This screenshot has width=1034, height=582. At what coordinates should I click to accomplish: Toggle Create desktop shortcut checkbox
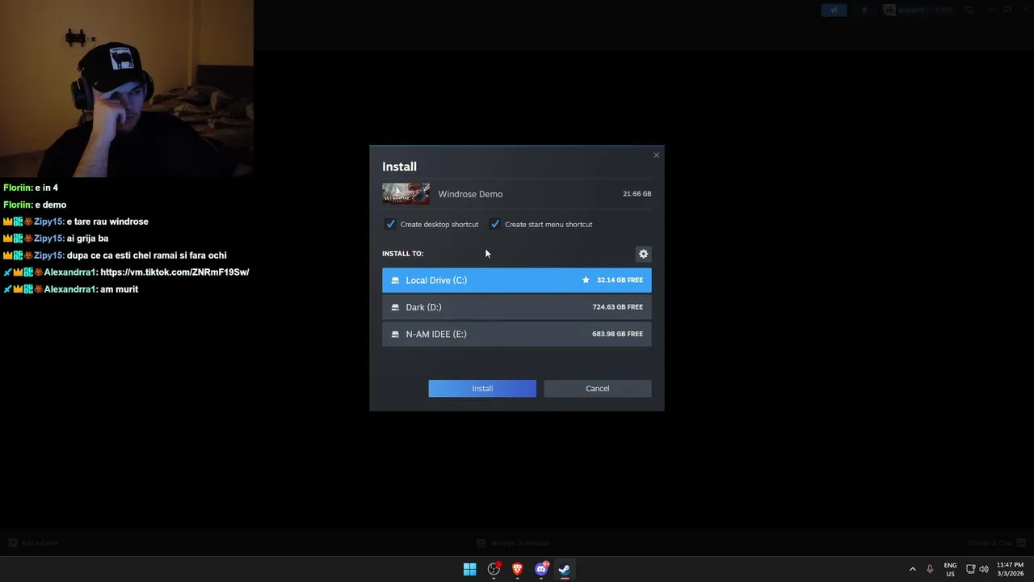pos(391,224)
